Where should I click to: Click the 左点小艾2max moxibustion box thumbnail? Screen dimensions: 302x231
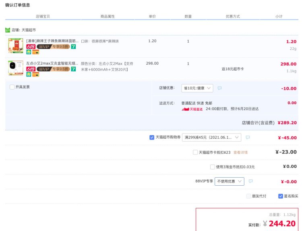point(16,68)
